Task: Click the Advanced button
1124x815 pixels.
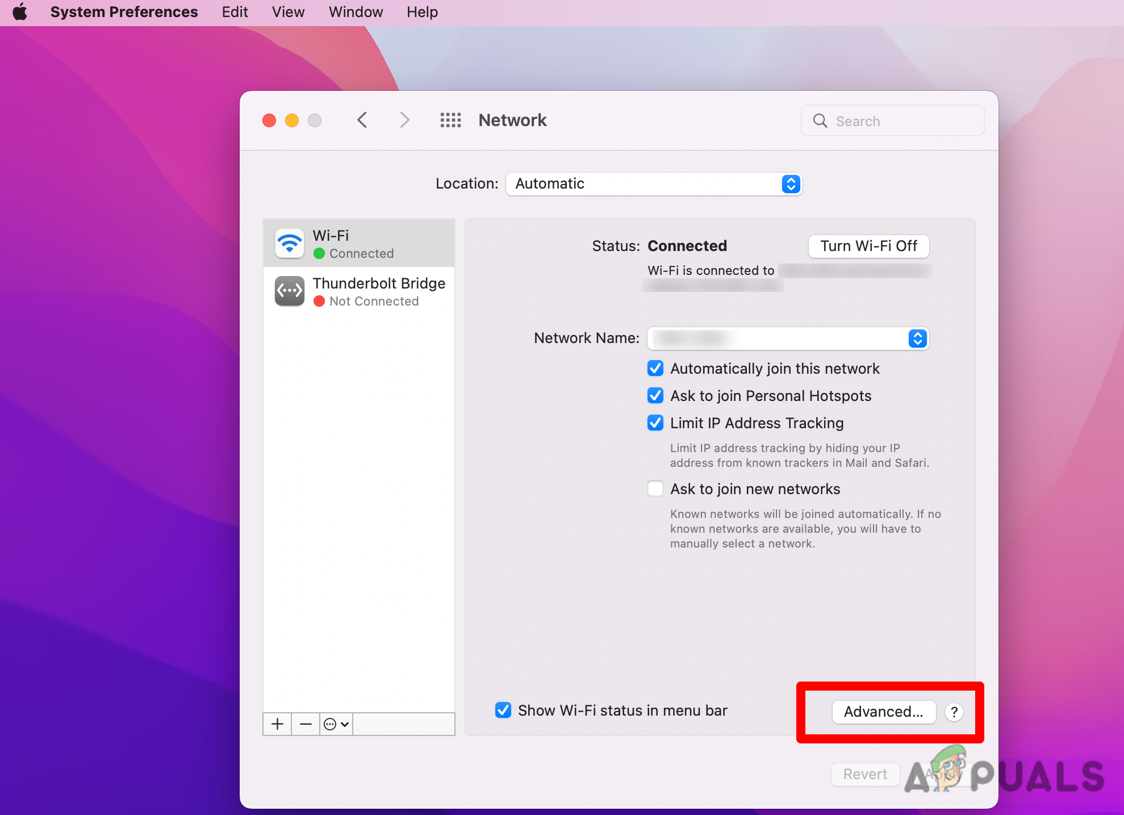Action: [884, 712]
